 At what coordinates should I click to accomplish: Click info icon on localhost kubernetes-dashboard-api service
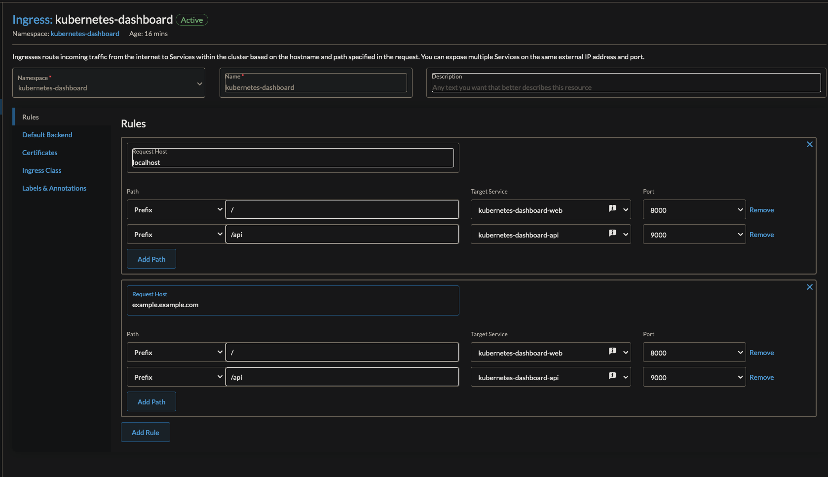click(x=612, y=234)
